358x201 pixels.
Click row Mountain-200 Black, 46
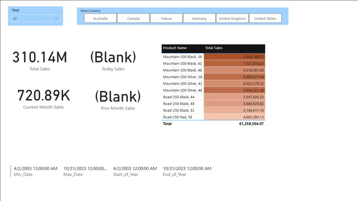(x=213, y=70)
